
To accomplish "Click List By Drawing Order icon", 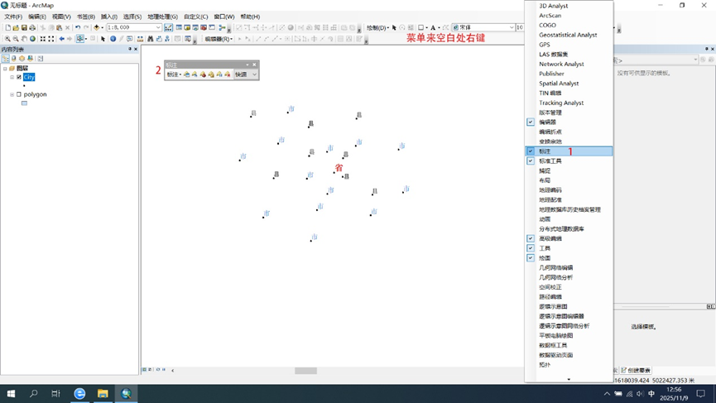I will [6, 59].
